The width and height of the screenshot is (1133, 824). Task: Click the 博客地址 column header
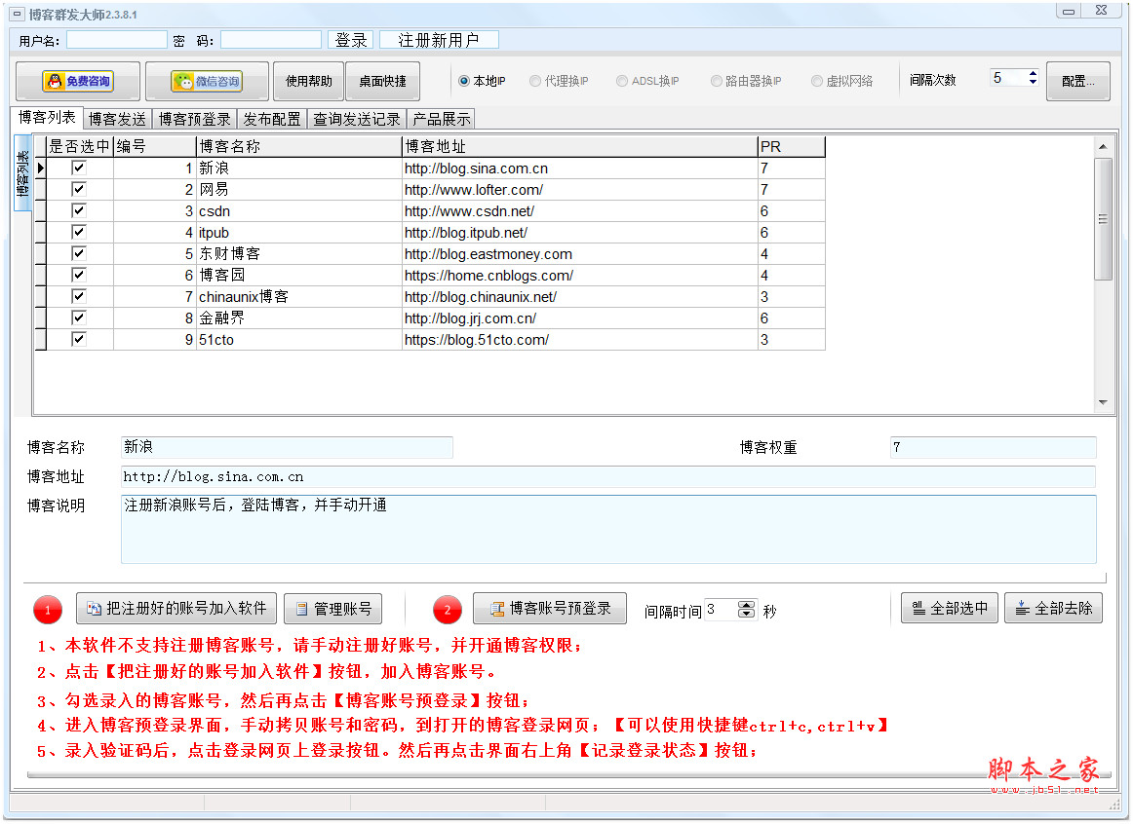[579, 146]
